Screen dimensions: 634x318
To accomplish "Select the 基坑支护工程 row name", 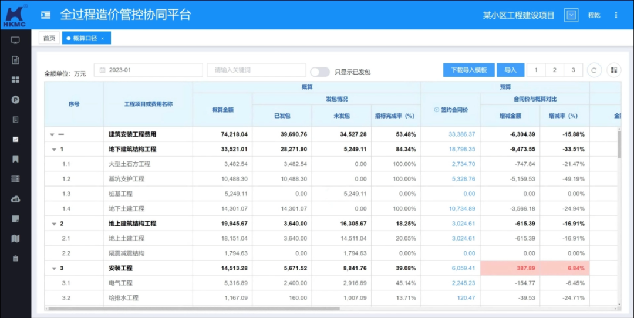I will click(127, 178).
